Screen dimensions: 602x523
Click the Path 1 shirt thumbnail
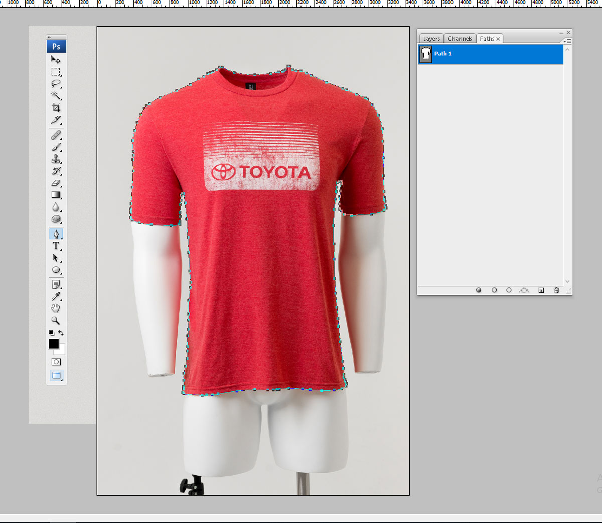coord(426,54)
